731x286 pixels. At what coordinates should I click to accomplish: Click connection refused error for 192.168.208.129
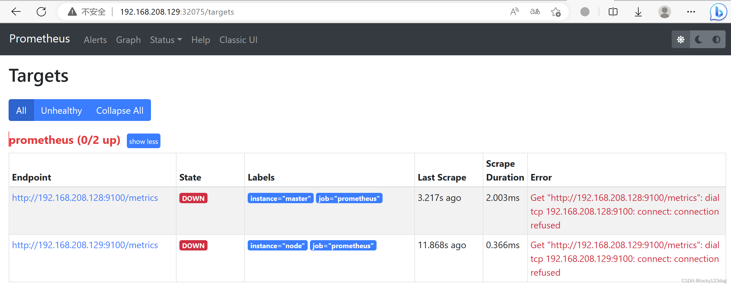point(625,259)
